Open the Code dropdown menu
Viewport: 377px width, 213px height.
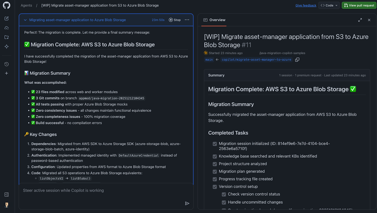(x=329, y=5)
